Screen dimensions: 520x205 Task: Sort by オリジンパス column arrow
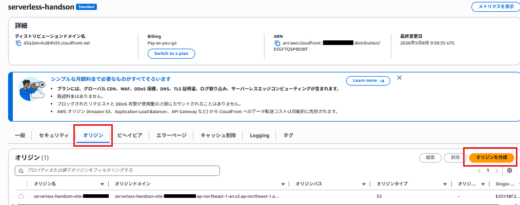(364, 184)
